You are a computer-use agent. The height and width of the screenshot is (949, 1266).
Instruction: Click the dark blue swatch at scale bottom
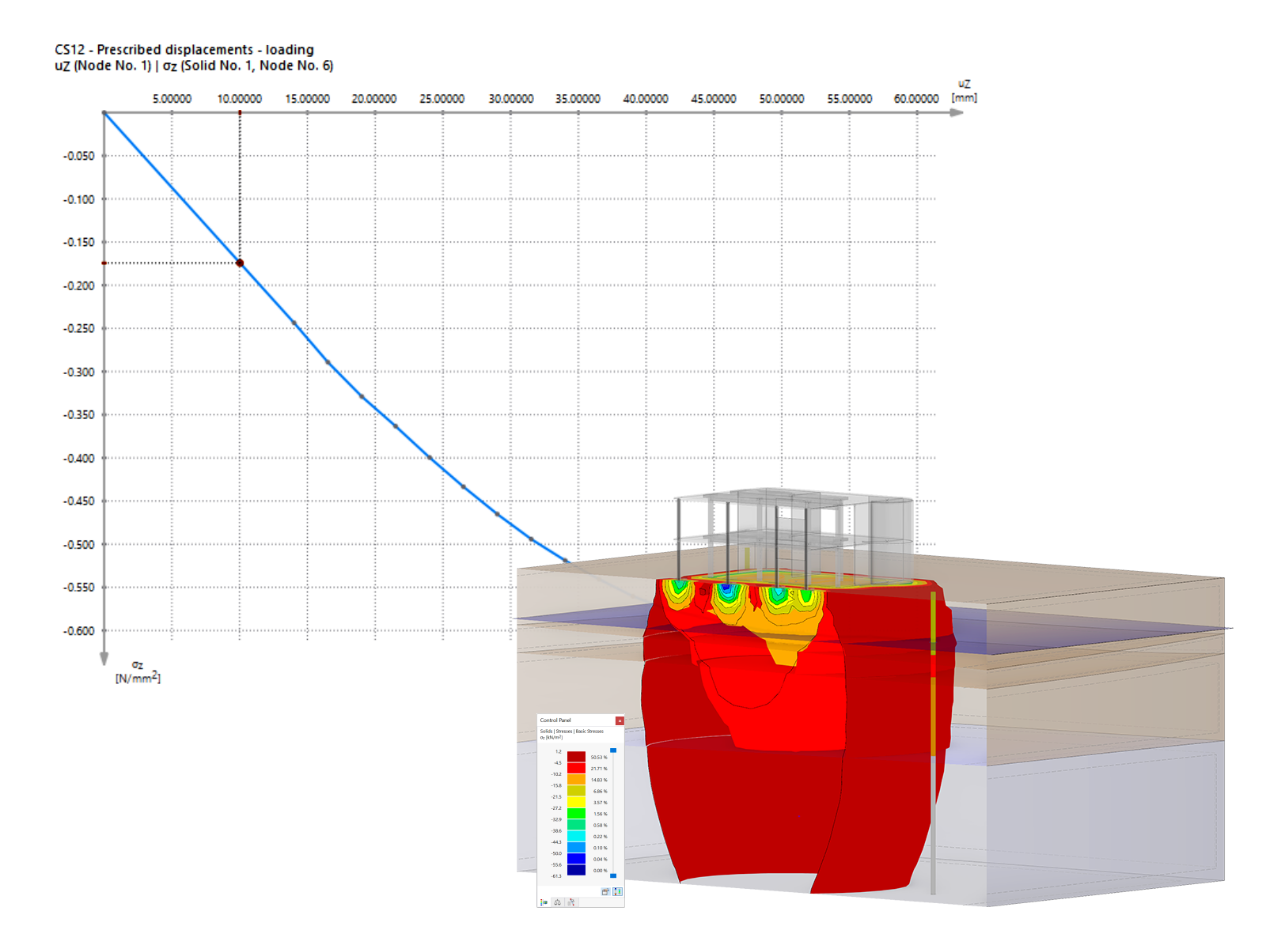pyautogui.click(x=576, y=869)
